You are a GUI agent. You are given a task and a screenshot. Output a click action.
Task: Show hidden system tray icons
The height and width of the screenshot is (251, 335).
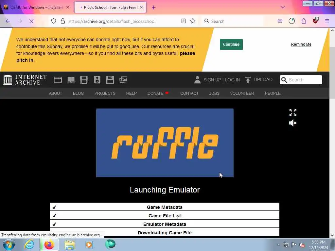[278, 245]
